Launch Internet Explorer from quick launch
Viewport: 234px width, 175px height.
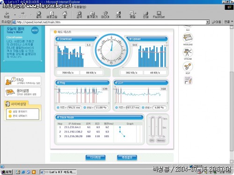[x=23, y=172]
